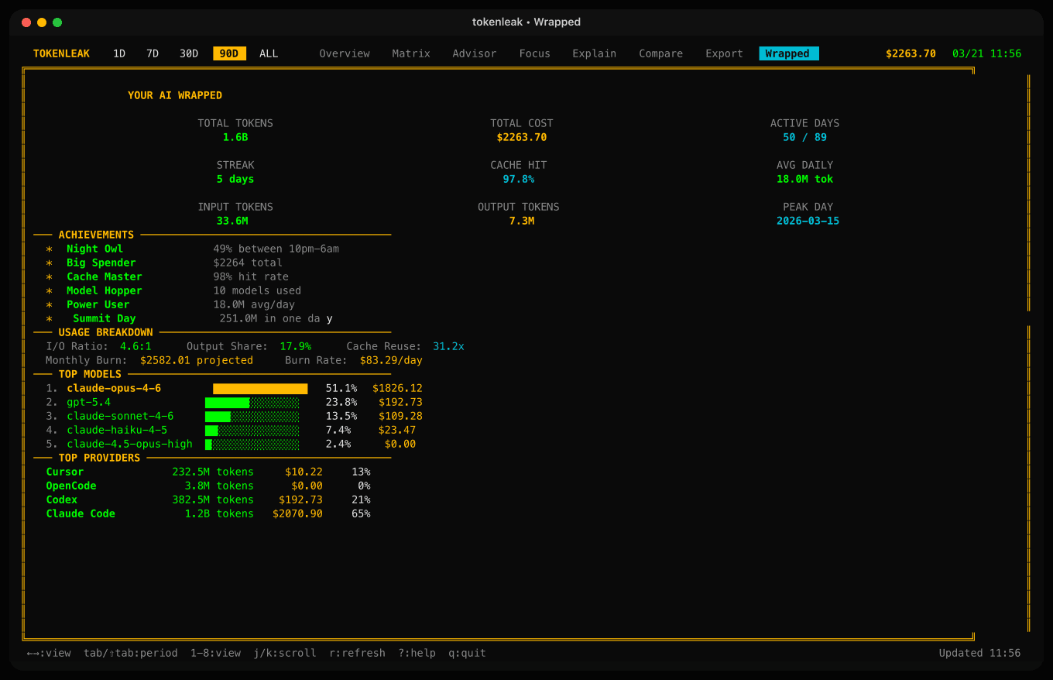Select the 7D period
This screenshot has width=1053, height=680.
[x=153, y=53]
